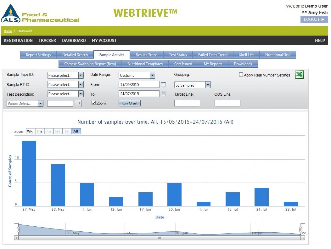
Task: Click the Run Chart button
Action: coord(129,103)
